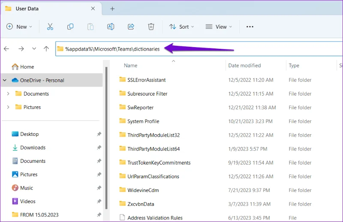
Task: Expand the Pictures folder under OneDrive
Action: click(8, 107)
